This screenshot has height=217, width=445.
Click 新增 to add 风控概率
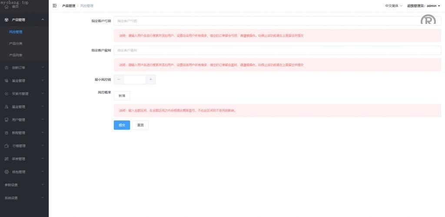point(122,96)
